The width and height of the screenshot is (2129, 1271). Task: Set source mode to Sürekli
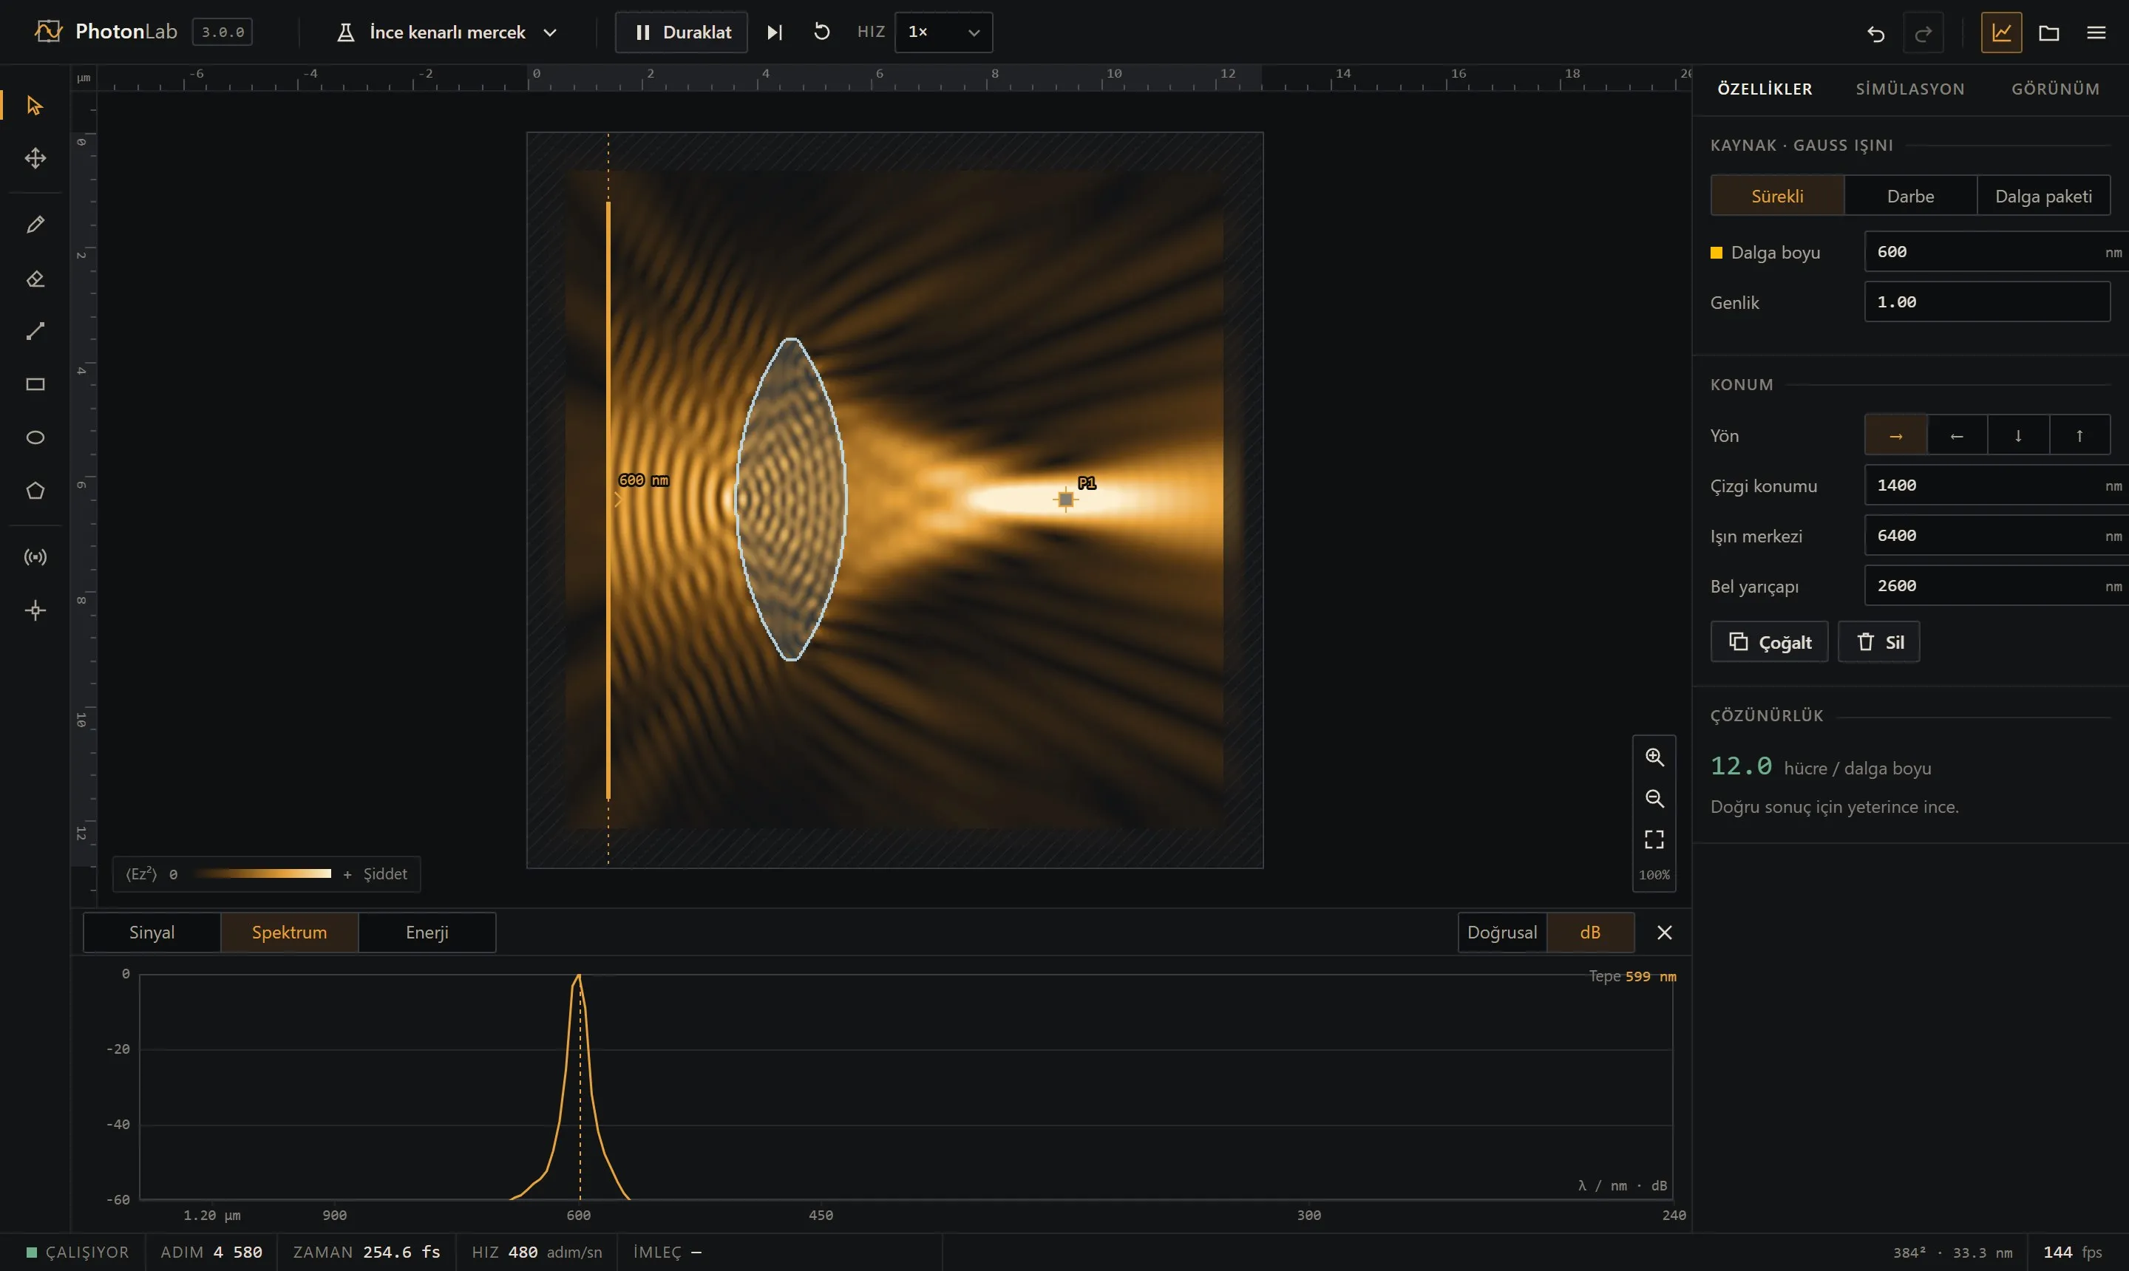coord(1777,196)
